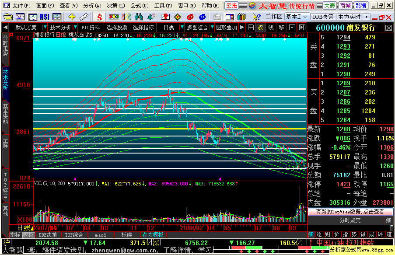Expand the 默认方案 dropdown arrow
Screen dimensions: 395x255
tap(45, 27)
